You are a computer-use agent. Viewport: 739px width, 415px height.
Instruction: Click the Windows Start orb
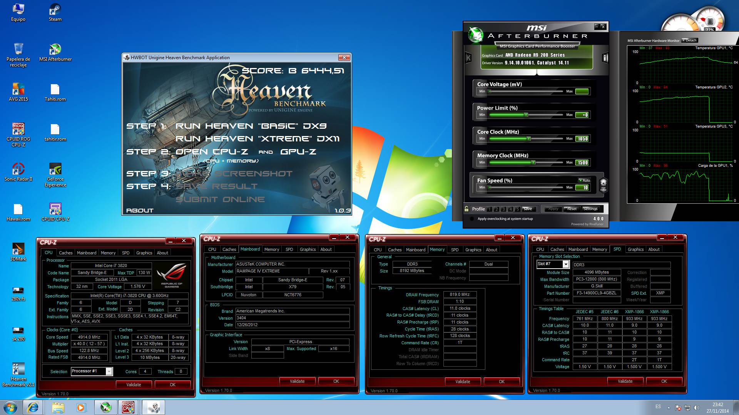click(10, 407)
